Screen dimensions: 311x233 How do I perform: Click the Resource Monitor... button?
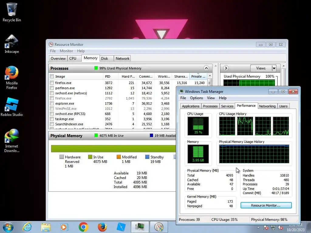266,205
